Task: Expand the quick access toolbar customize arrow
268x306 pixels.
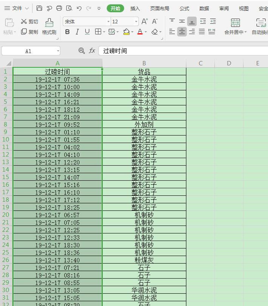Action: pos(99,8)
